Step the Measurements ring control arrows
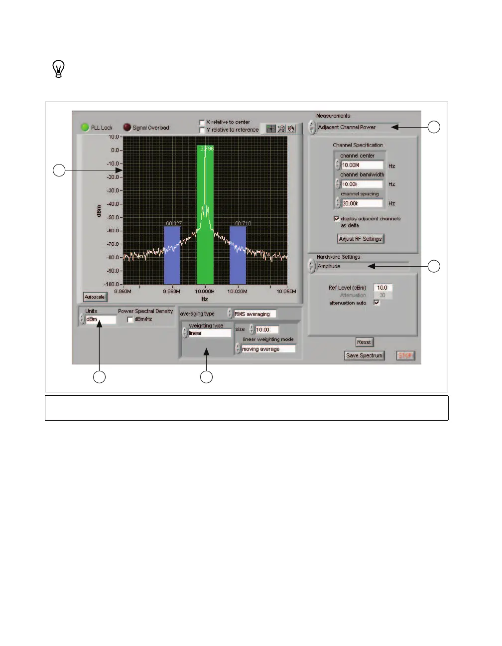 click(x=312, y=127)
